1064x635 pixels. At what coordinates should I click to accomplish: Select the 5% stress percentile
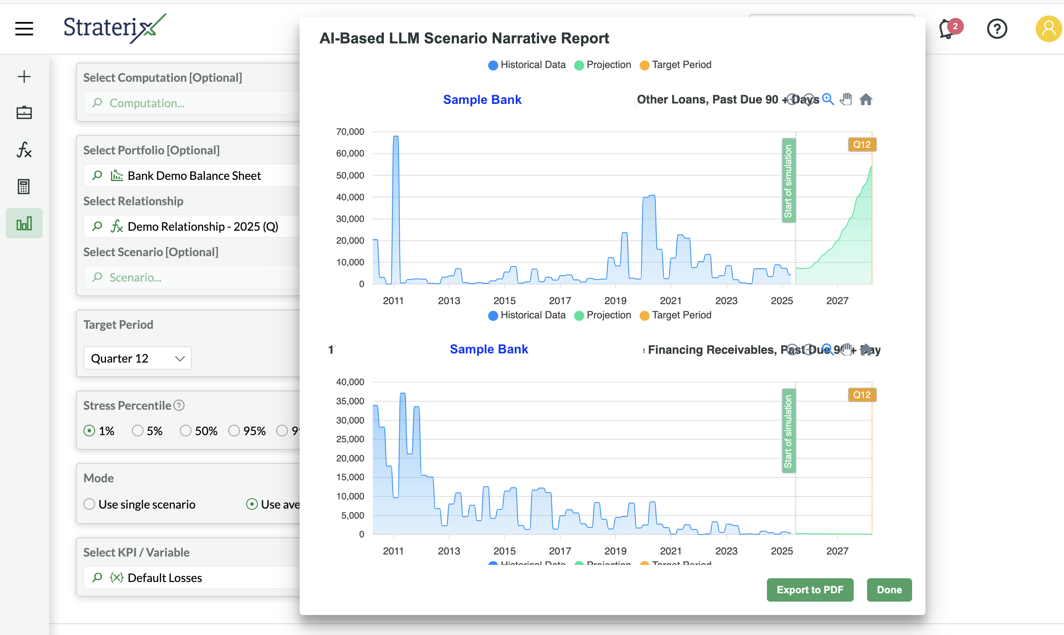click(x=137, y=431)
